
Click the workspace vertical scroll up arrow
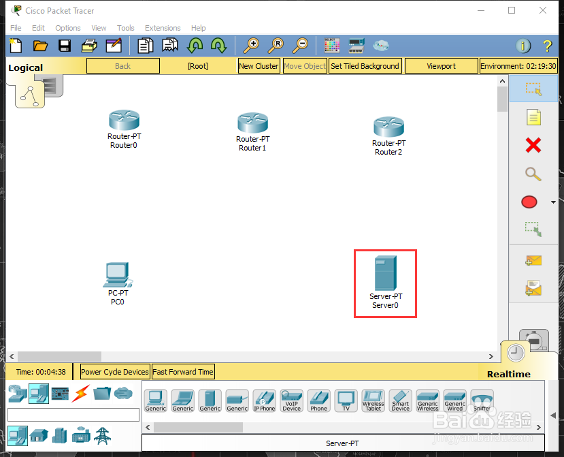[x=503, y=81]
